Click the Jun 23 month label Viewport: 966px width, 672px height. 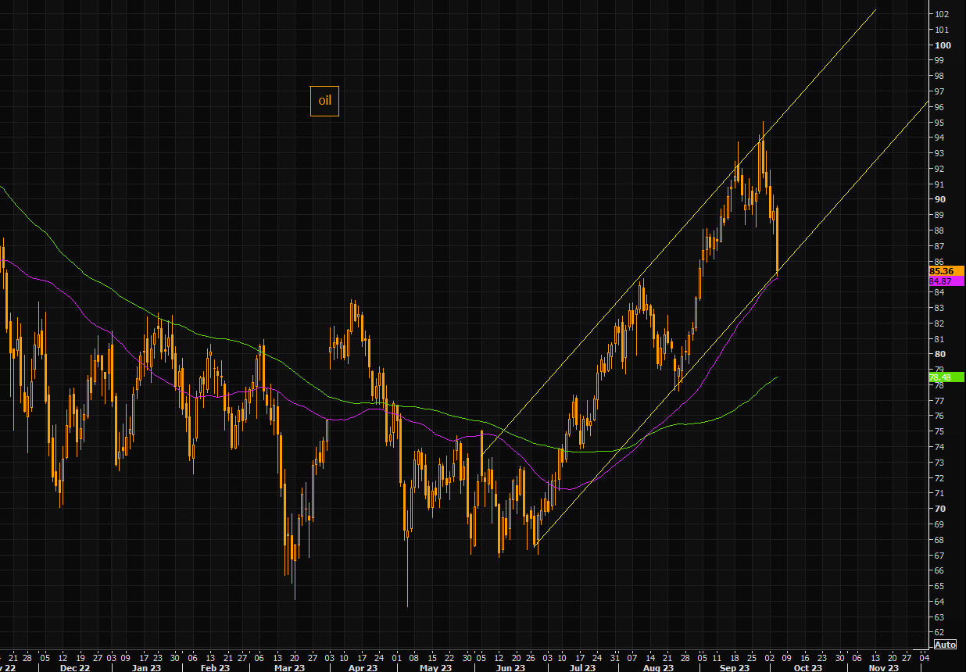510,668
